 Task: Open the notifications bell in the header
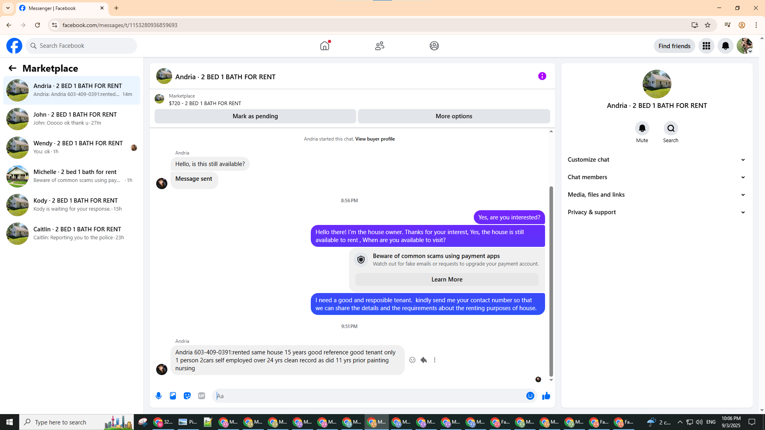(x=726, y=46)
